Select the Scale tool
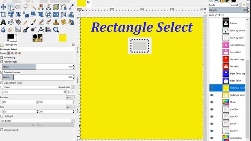Image resolution: width=251 pixels, height=141 pixels. (x=26, y=14)
